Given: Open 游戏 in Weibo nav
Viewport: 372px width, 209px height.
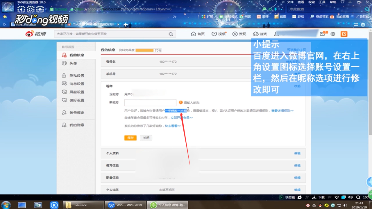Looking at the screenshot, I should click(x=260, y=34).
